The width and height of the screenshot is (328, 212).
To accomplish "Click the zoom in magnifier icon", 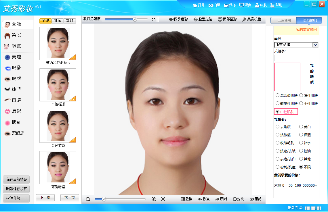I will (154, 199).
